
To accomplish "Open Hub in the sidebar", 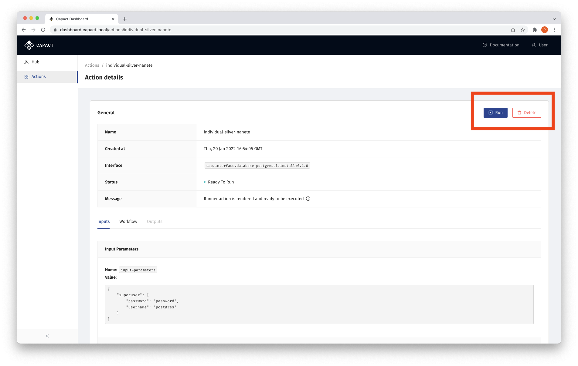I will (x=35, y=62).
